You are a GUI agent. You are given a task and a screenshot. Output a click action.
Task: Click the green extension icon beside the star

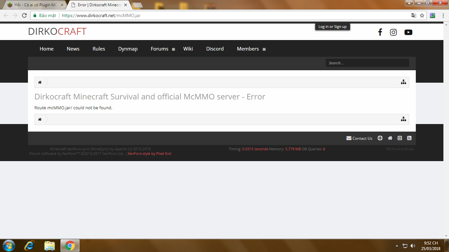(433, 15)
